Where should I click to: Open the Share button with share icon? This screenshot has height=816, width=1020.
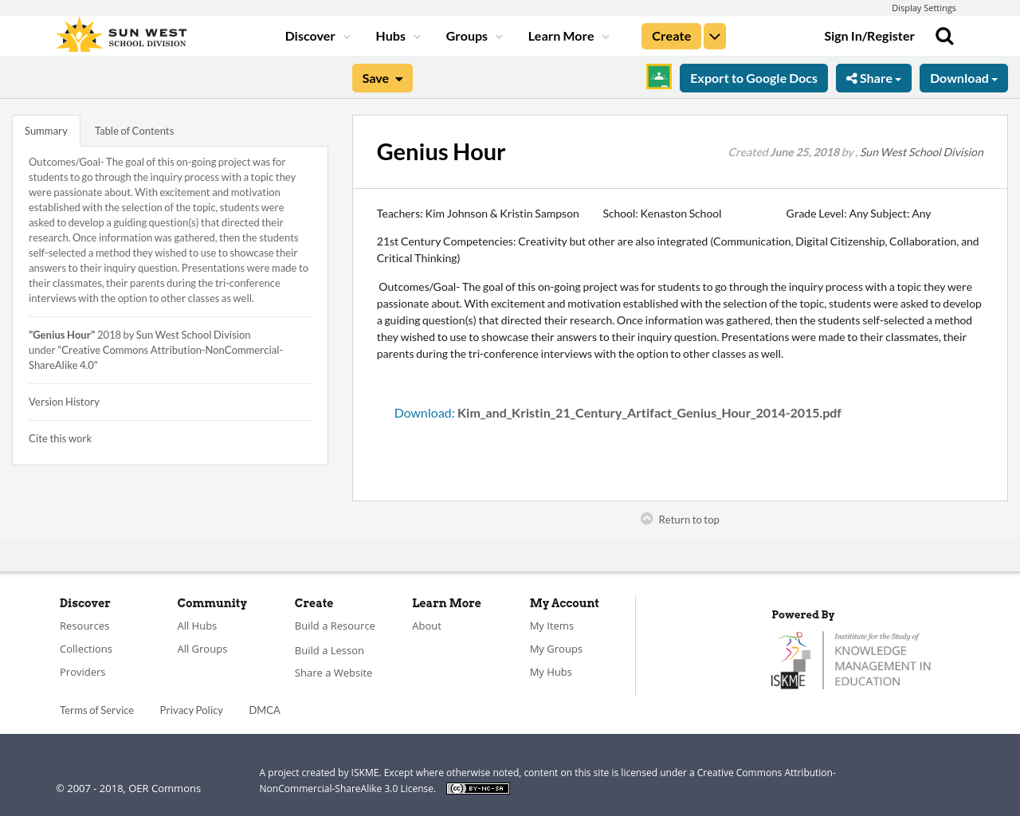point(873,77)
